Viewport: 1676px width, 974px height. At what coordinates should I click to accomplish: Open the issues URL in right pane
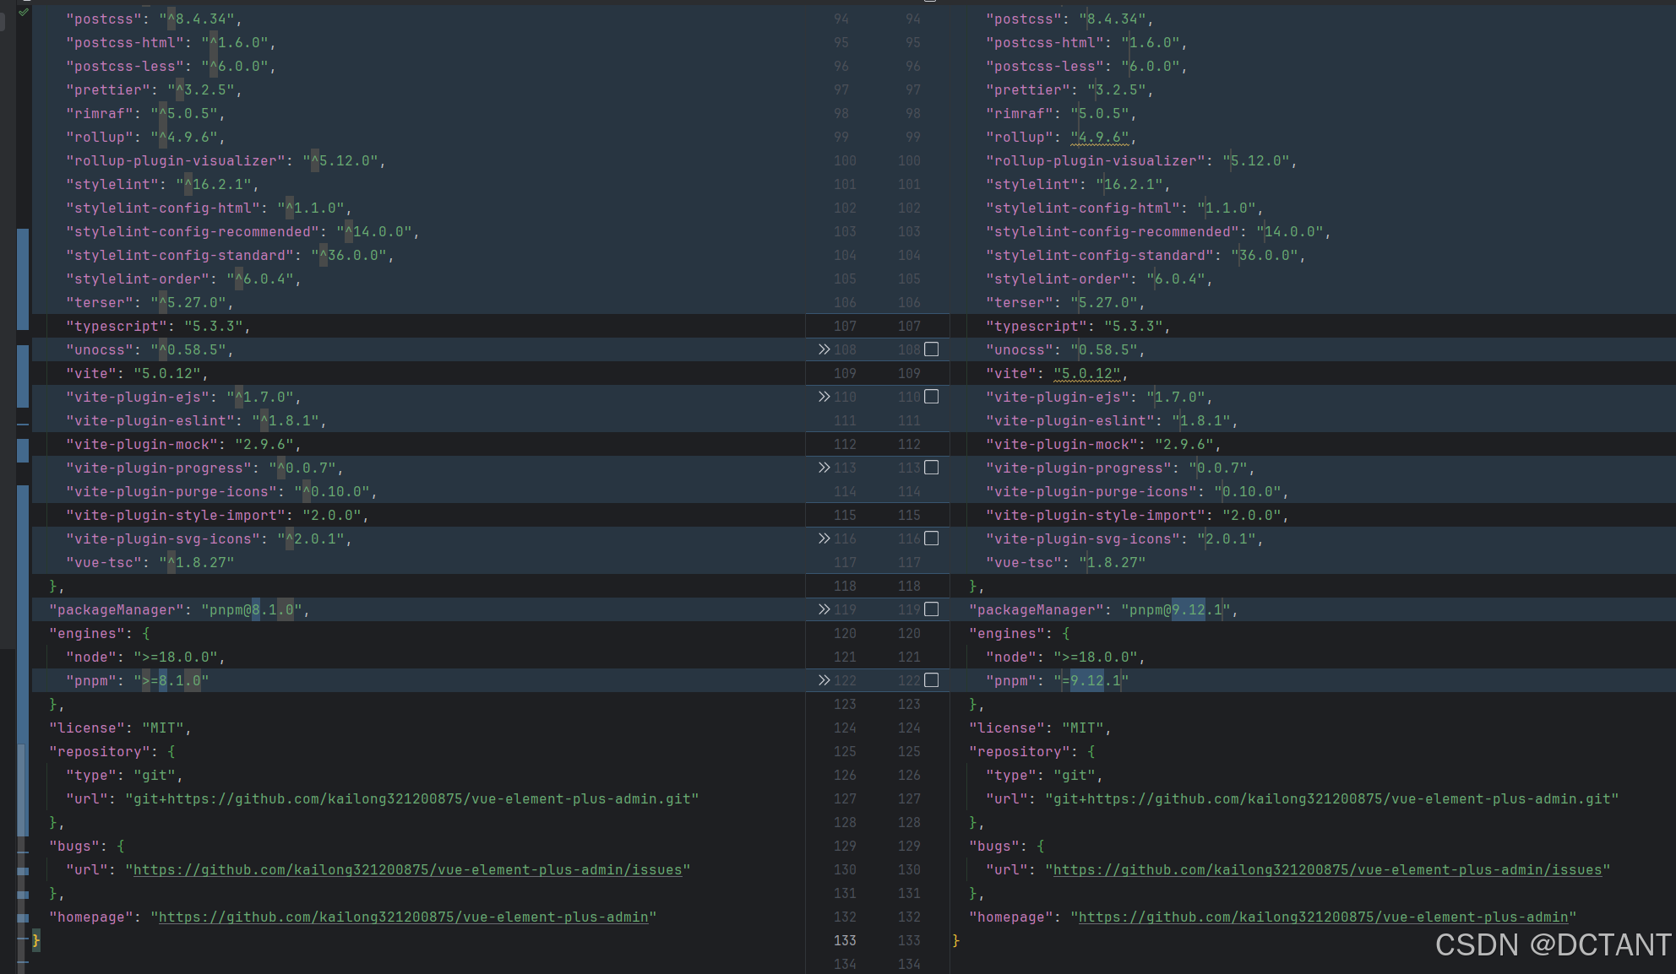pyautogui.click(x=1326, y=870)
